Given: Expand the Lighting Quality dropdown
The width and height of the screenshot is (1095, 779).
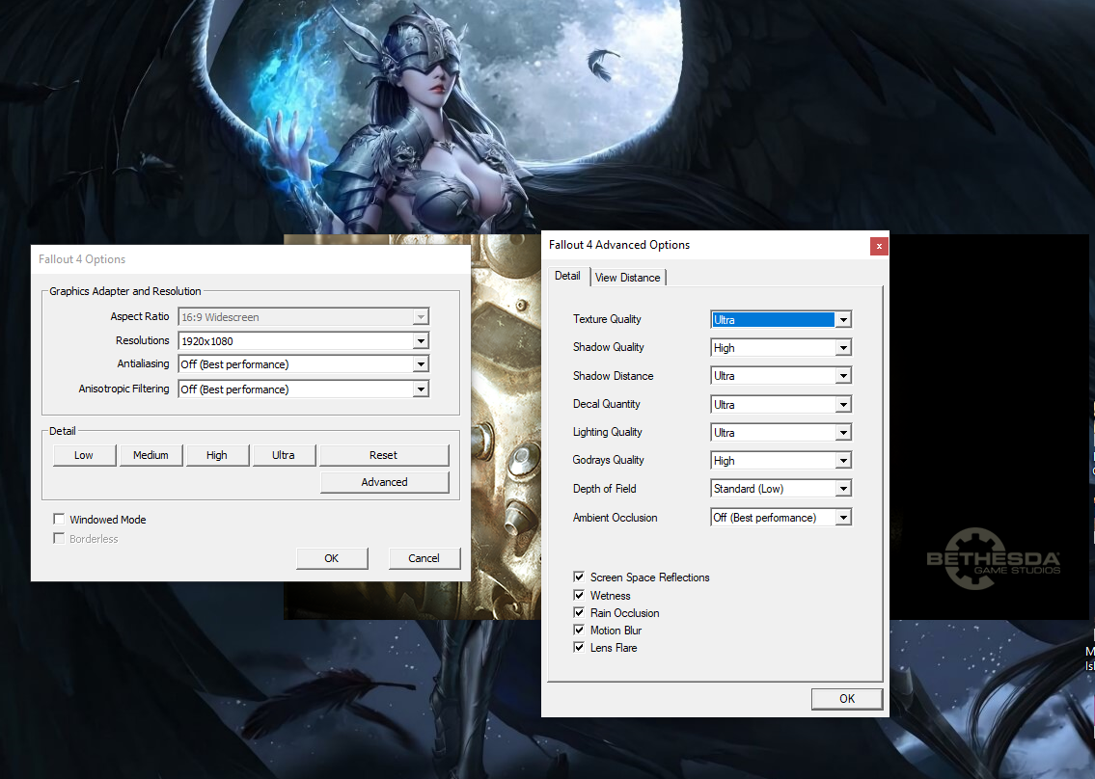Looking at the screenshot, I should pos(780,432).
